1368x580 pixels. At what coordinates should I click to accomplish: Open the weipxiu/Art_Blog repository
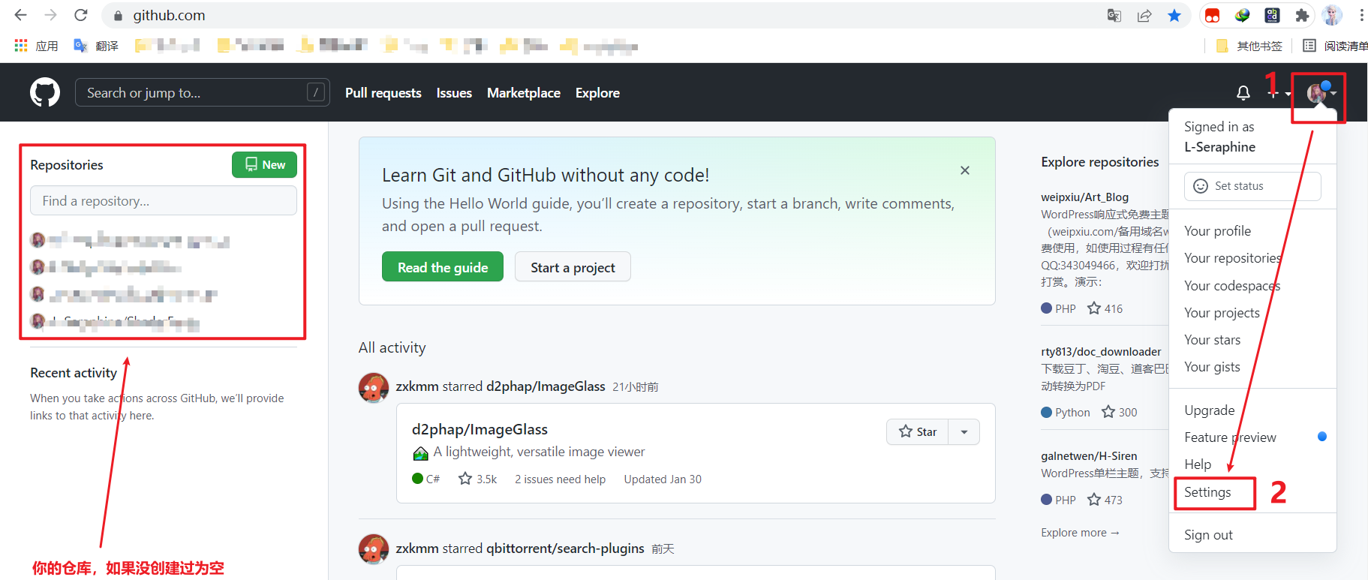pos(1084,197)
